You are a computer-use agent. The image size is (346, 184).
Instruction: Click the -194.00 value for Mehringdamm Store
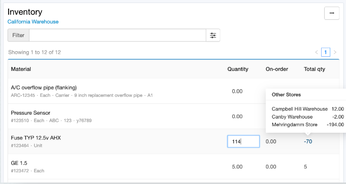point(335,125)
